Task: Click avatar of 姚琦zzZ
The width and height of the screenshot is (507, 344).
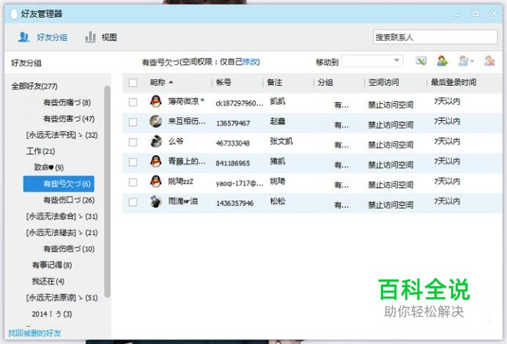Action: [156, 182]
